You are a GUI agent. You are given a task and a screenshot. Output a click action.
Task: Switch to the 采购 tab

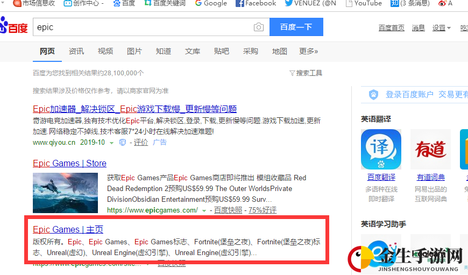click(x=251, y=51)
